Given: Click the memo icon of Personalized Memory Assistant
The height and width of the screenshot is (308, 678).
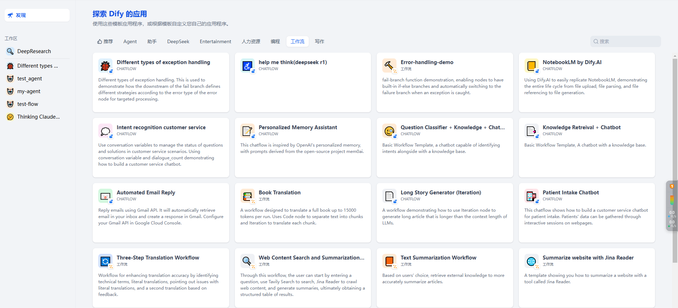Looking at the screenshot, I should click(247, 131).
